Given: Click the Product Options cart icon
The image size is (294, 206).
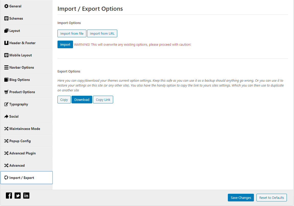Looking at the screenshot, I should tap(6, 92).
